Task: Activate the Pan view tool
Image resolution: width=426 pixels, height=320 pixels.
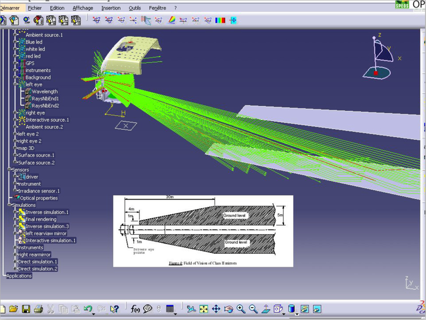Action: tap(216, 309)
